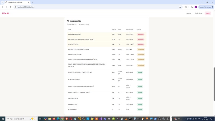Open PowerShell from the taskbar
This screenshot has height=121, width=215.
click(x=155, y=119)
